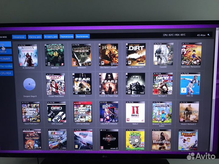Open Clive Barker's Jericho cover

[109, 55]
